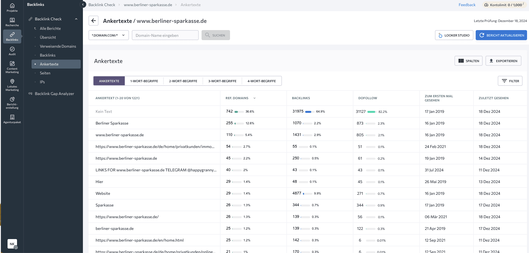Click the LINKS FOR ... TELEGRAM anchor text
The image size is (529, 253).
point(156,170)
